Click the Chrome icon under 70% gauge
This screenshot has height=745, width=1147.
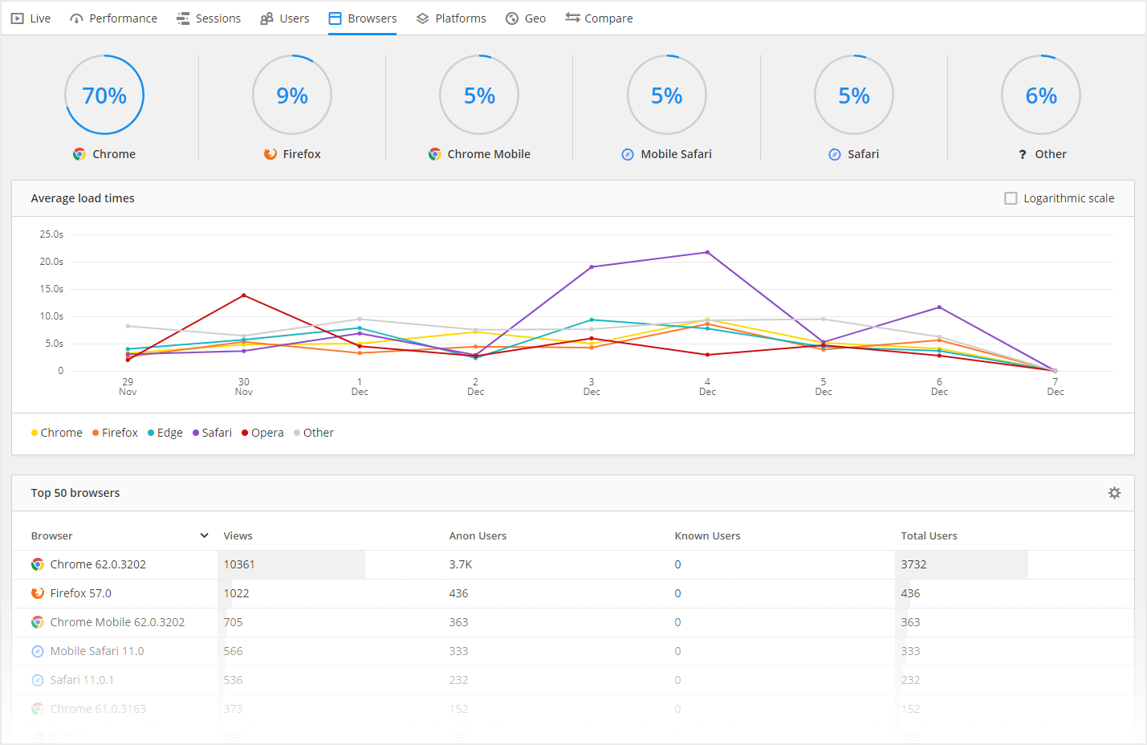(79, 154)
